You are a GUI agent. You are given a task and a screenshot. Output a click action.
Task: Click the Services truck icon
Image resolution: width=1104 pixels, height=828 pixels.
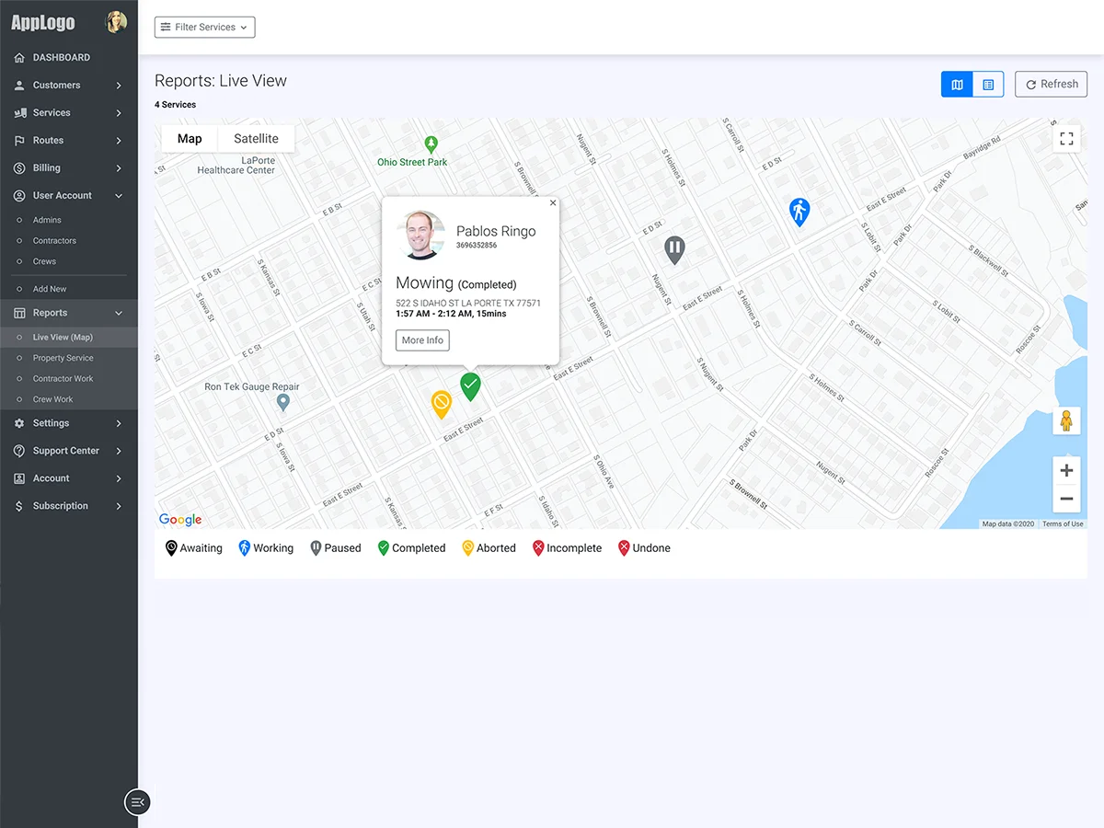(x=19, y=113)
